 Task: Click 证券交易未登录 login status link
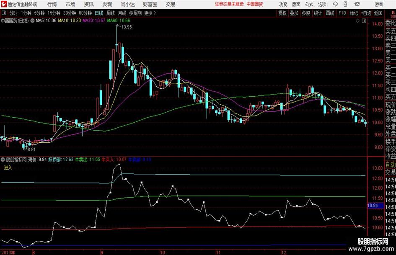coord(229,4)
